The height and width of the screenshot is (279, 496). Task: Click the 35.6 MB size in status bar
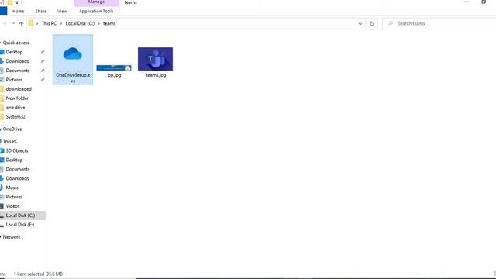[54, 274]
